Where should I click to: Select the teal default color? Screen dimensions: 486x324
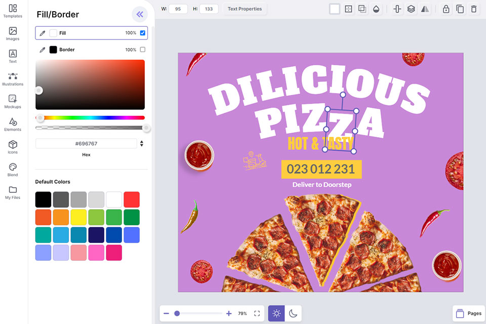click(x=43, y=235)
